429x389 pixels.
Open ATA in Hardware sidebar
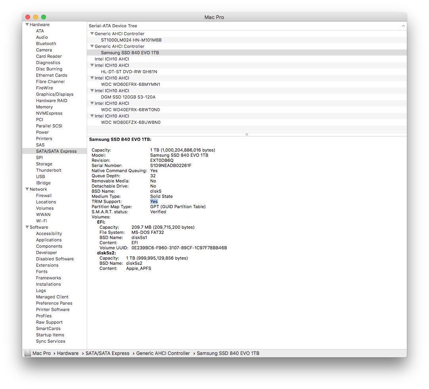point(40,31)
